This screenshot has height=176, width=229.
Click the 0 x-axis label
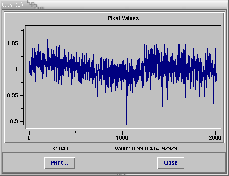pos(29,138)
